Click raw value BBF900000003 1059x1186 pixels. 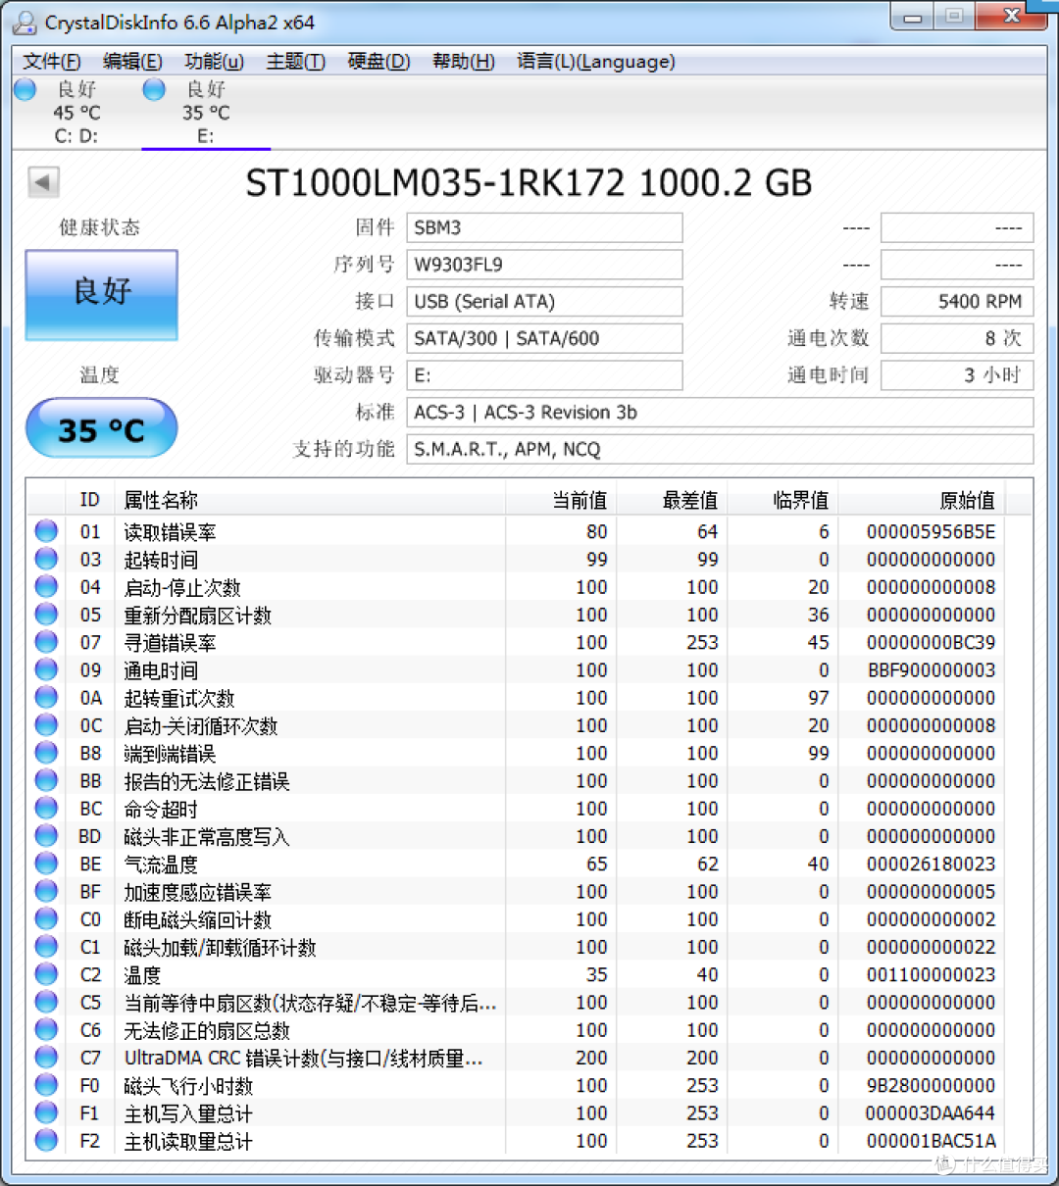[x=931, y=669]
